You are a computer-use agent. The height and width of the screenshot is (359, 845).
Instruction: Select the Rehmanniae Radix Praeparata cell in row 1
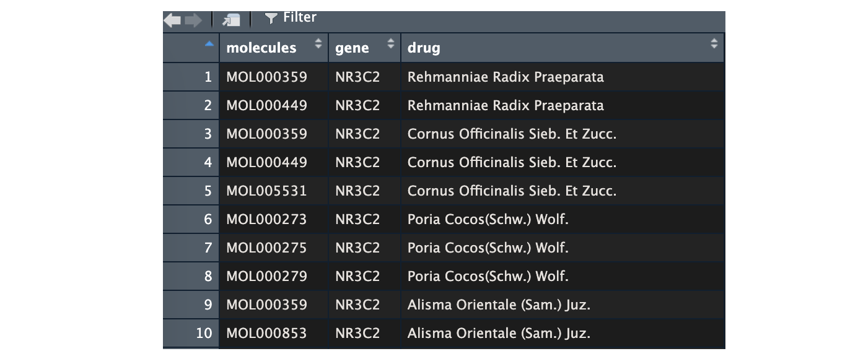pyautogui.click(x=506, y=77)
